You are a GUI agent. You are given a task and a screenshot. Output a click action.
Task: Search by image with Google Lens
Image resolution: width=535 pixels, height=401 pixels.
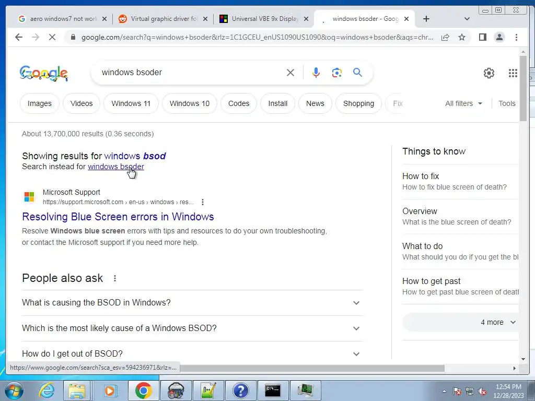(337, 72)
